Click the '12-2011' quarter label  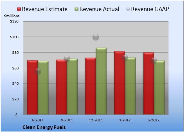96,120
